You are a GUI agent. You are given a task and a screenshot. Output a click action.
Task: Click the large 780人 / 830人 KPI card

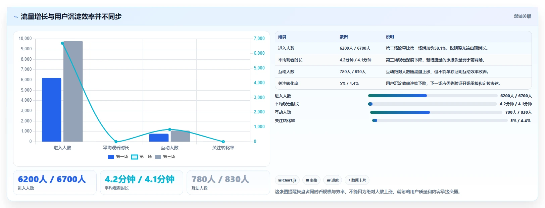click(228, 183)
